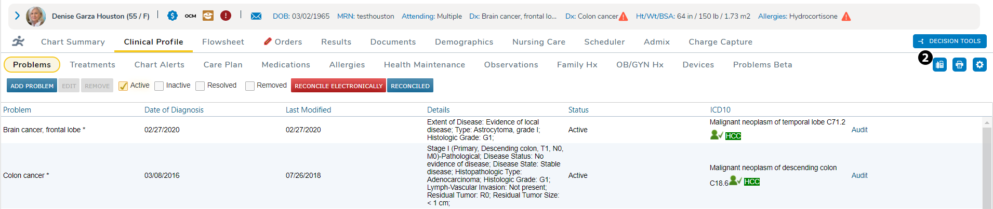Image resolution: width=993 pixels, height=209 pixels.
Task: Open the Medications sub-tab
Action: 286,65
